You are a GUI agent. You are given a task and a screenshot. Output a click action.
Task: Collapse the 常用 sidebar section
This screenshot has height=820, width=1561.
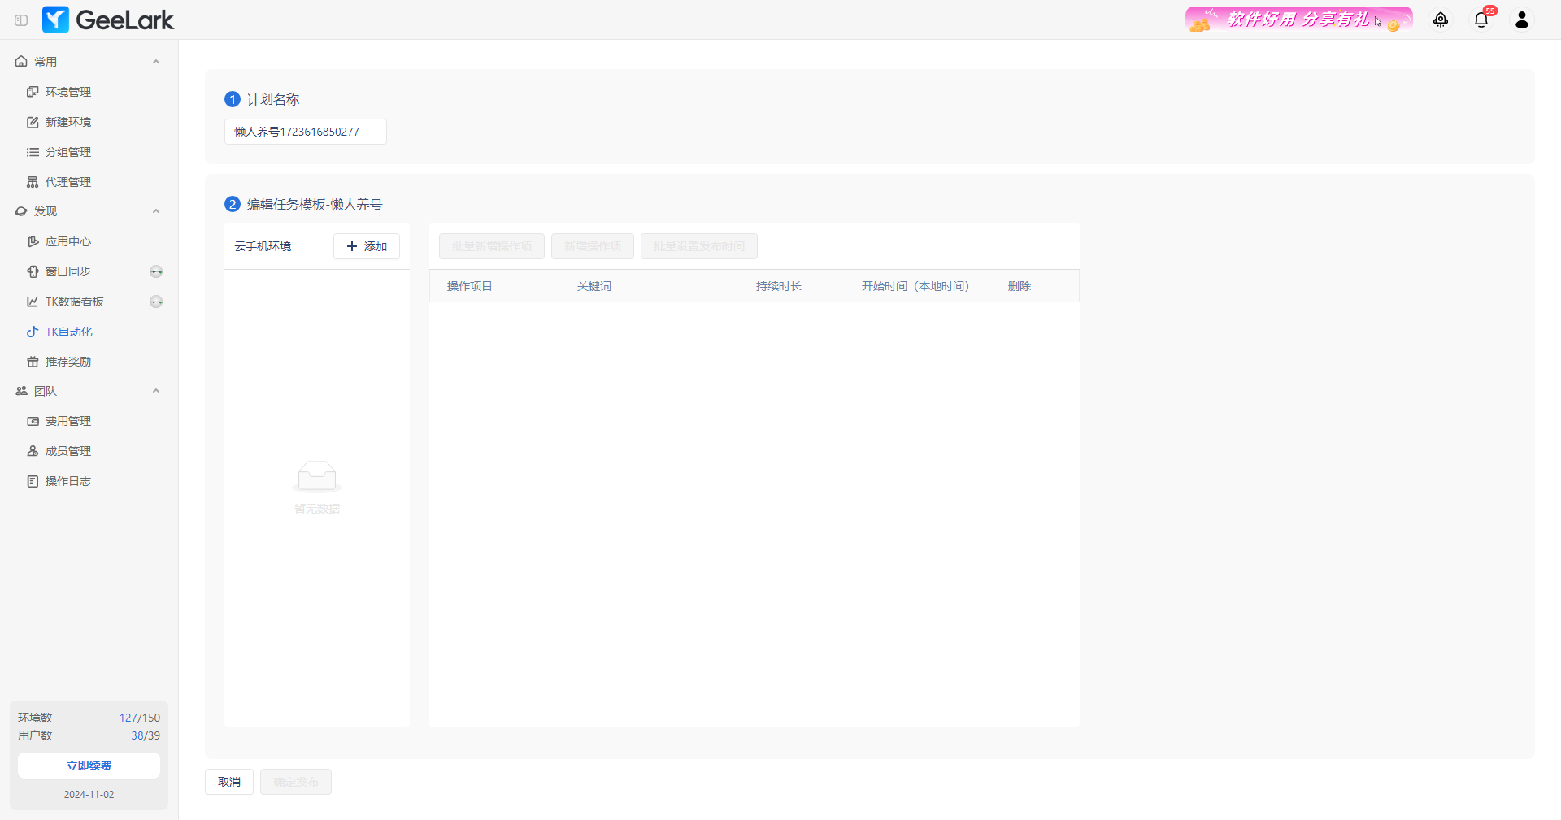pyautogui.click(x=156, y=62)
